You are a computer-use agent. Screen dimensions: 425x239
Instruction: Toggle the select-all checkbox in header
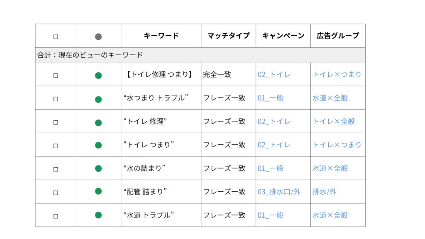tap(56, 37)
